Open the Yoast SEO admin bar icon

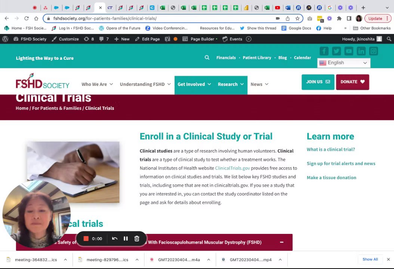pos(167,39)
